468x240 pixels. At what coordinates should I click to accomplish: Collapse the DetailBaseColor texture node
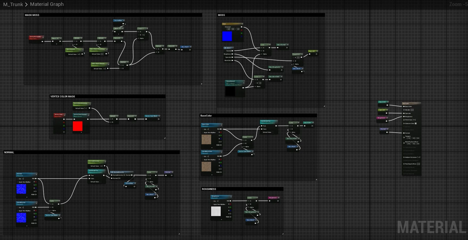[x=221, y=152]
